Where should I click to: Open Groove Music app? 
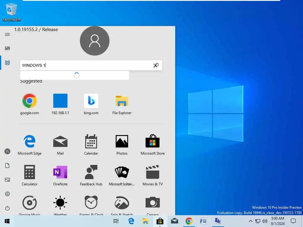(30, 205)
